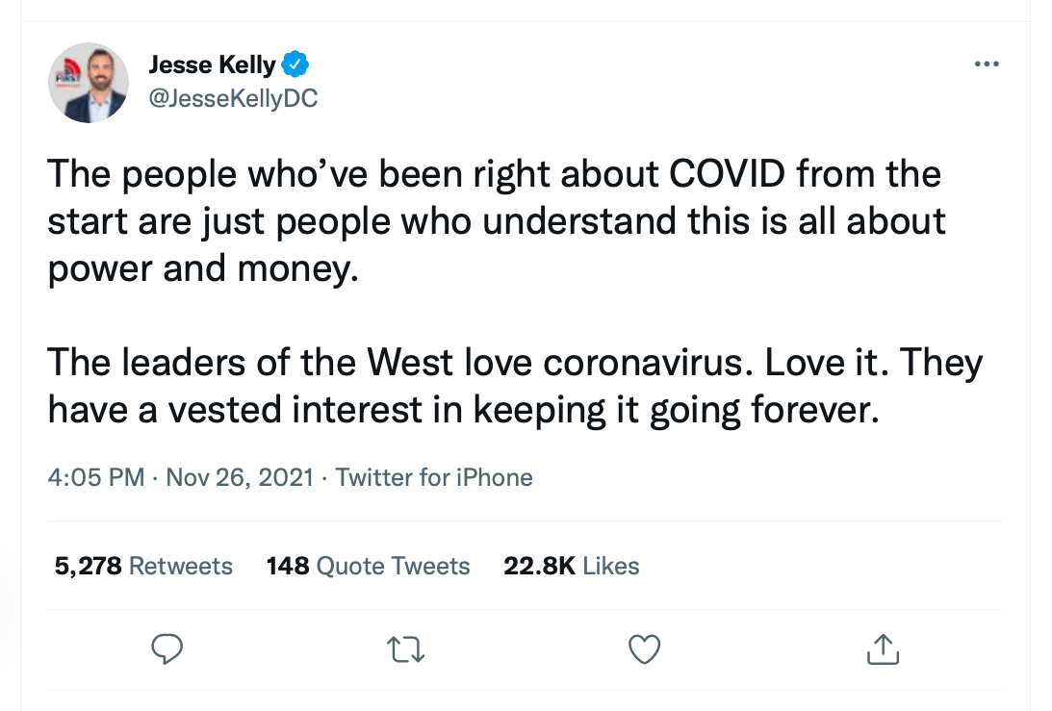Click the share upload arrow icon
The image size is (1052, 711).
tap(883, 650)
